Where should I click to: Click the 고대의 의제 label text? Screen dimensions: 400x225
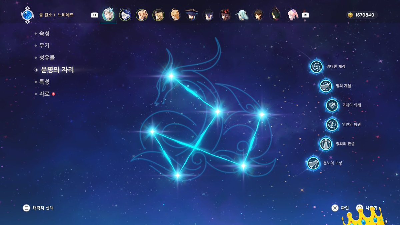pyautogui.click(x=351, y=105)
